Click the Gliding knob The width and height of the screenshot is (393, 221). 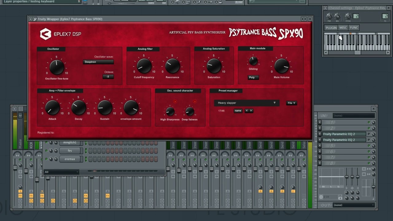[x=253, y=61]
